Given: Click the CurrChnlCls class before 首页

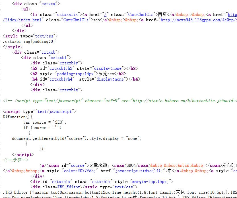Looking at the screenshot, I should point(141,14).
